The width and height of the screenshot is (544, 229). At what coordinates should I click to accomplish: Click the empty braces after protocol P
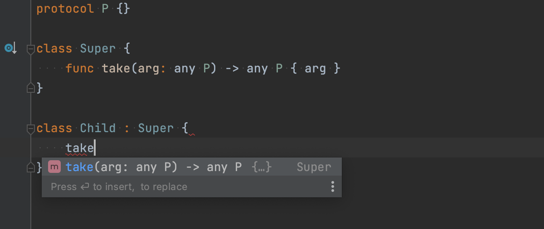[123, 9]
